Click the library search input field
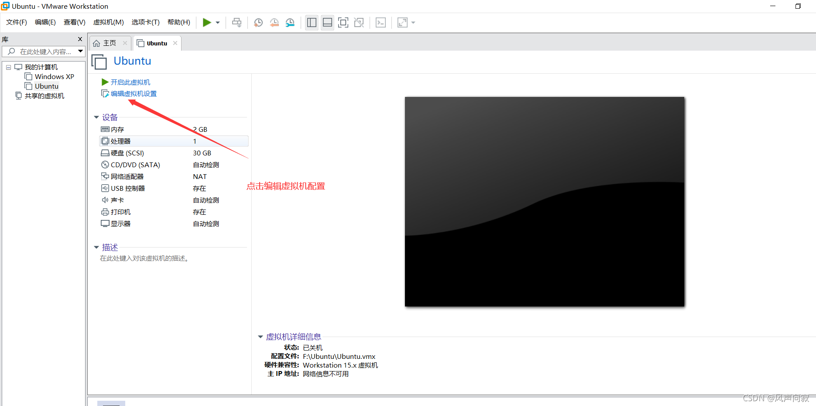 click(43, 52)
